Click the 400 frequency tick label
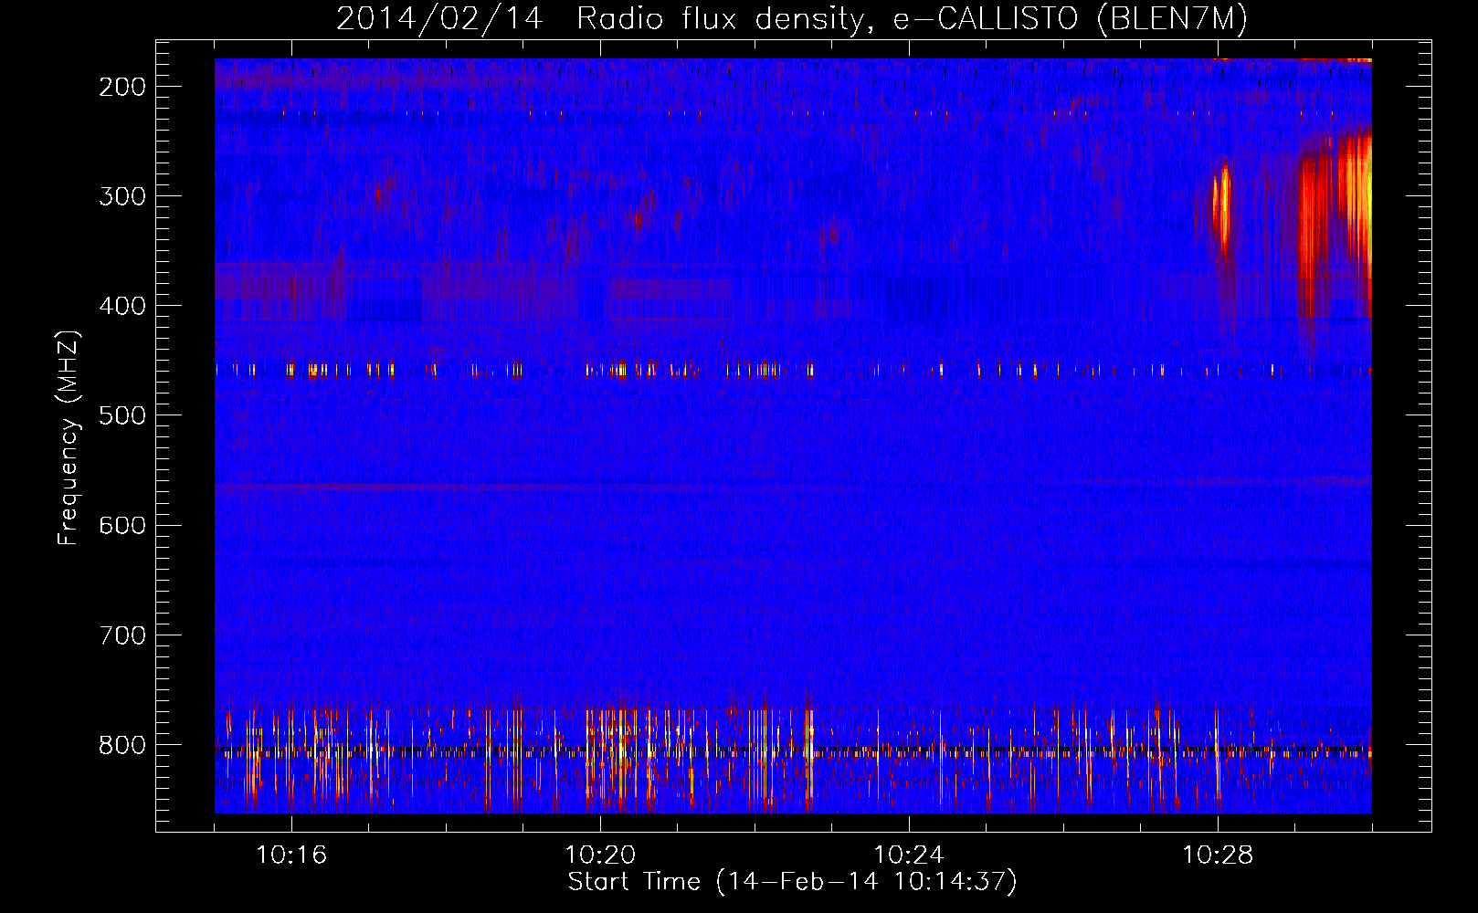1478x913 pixels. coord(122,306)
